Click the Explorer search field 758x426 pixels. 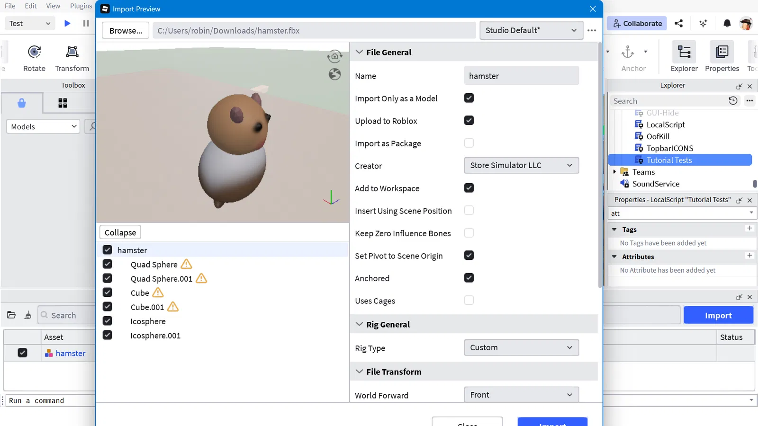(x=669, y=101)
